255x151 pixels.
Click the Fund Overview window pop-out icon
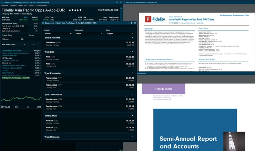click(117, 2)
